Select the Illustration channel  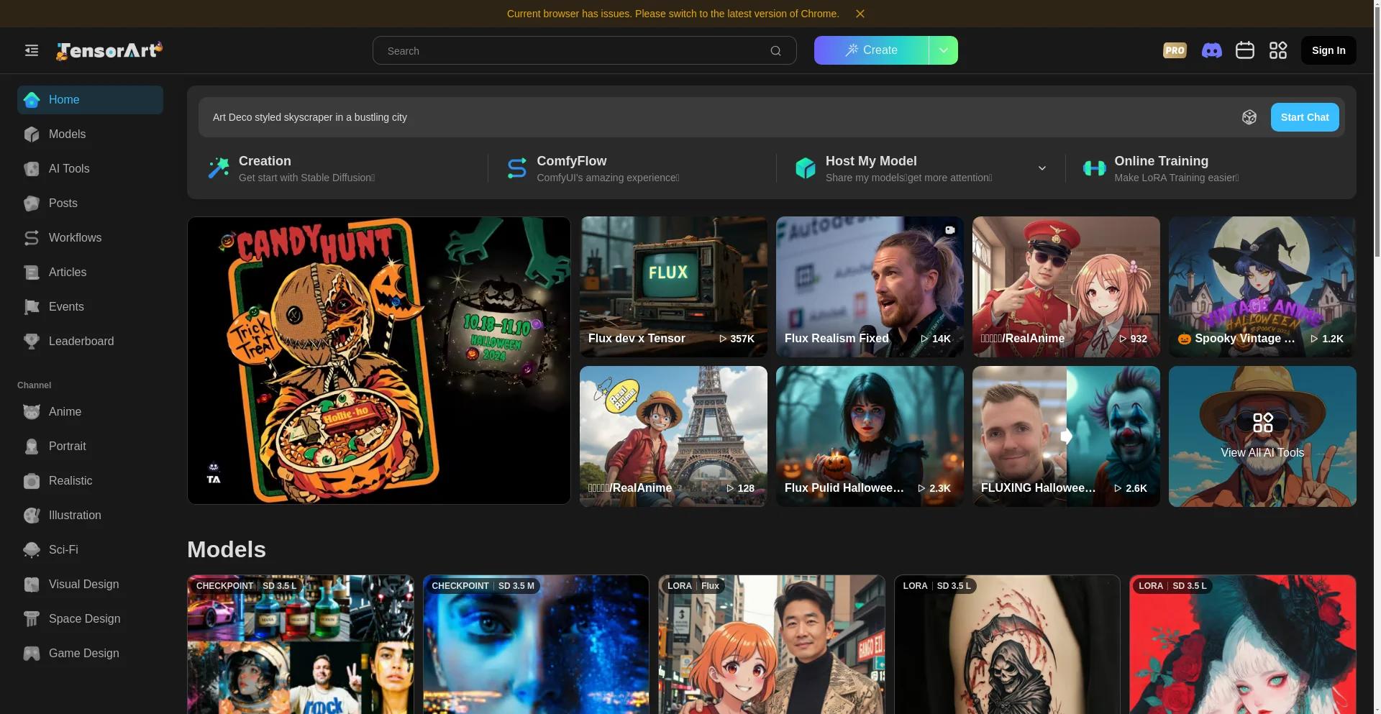90,516
